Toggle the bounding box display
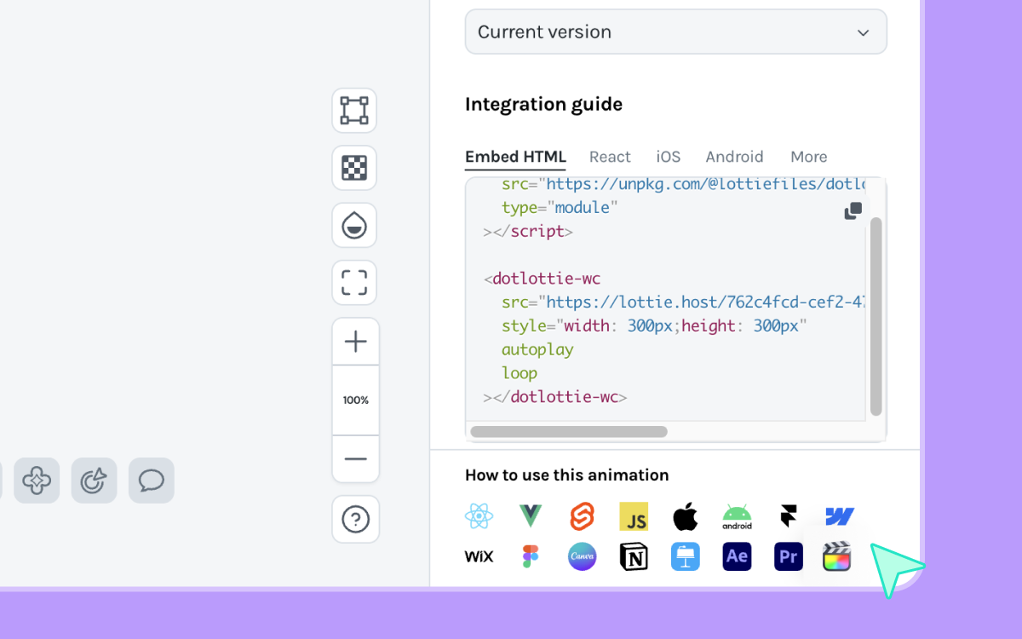 354,111
